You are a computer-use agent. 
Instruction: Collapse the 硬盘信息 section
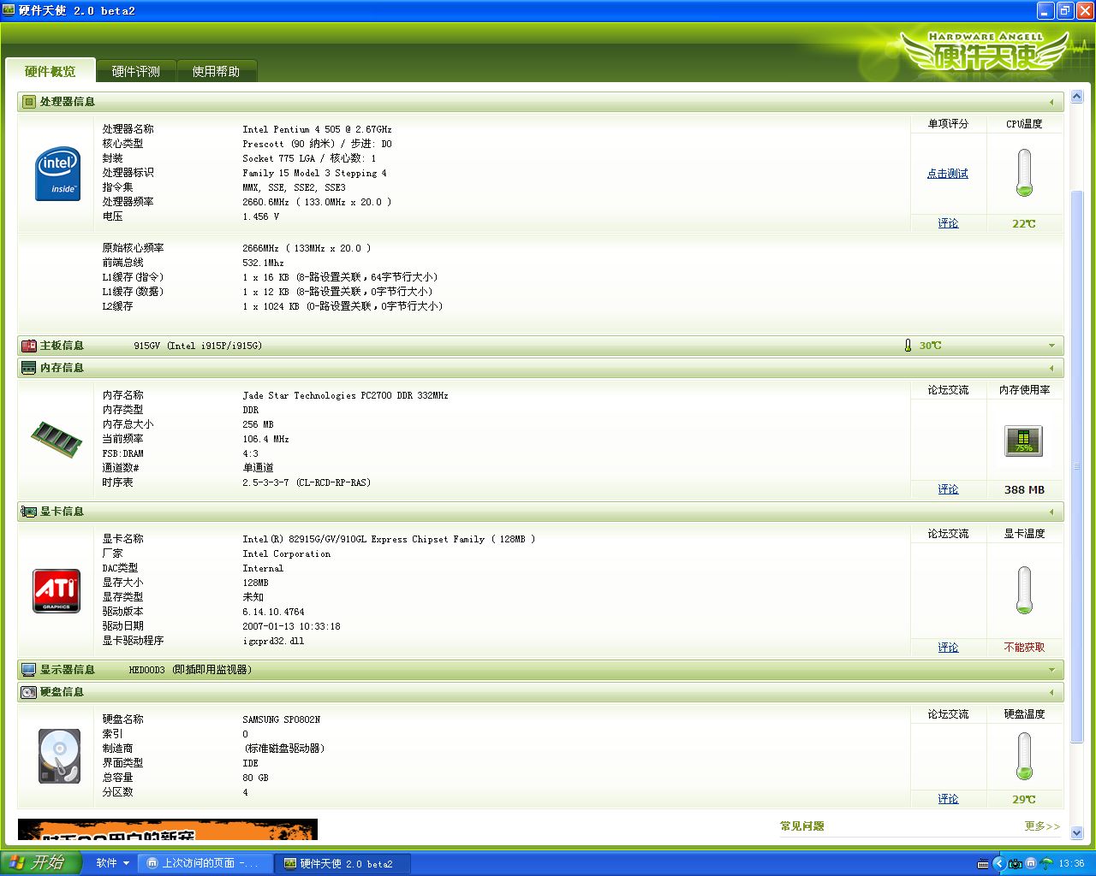click(1051, 692)
